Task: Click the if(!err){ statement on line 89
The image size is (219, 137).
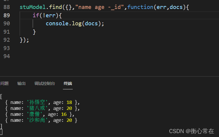Action: tap(47, 15)
